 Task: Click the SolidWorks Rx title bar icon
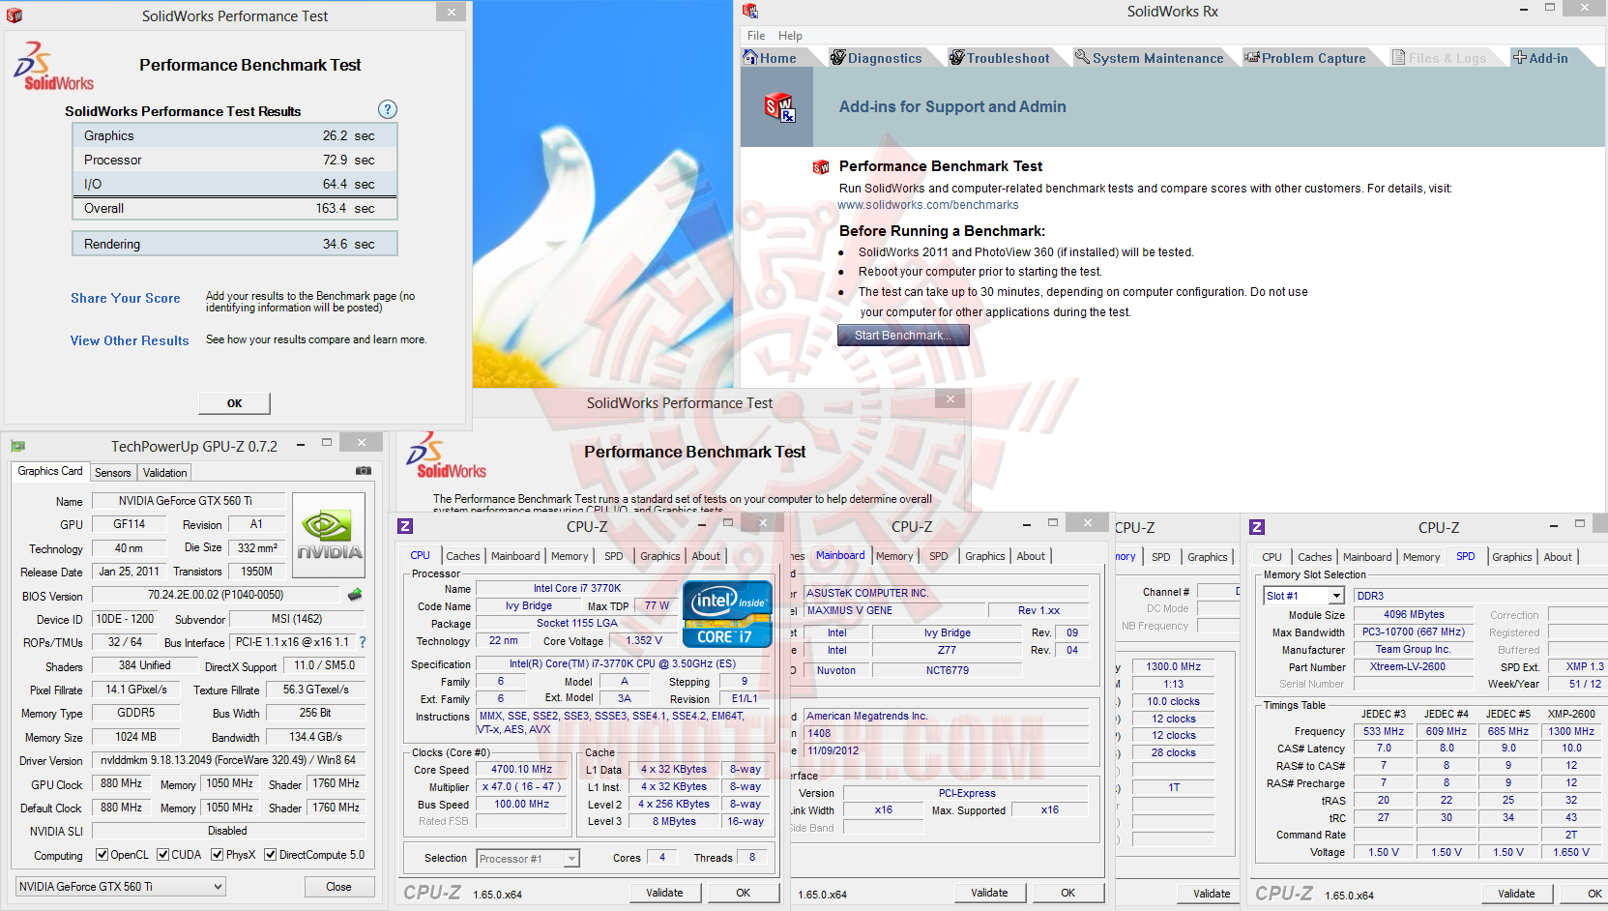pos(750,12)
